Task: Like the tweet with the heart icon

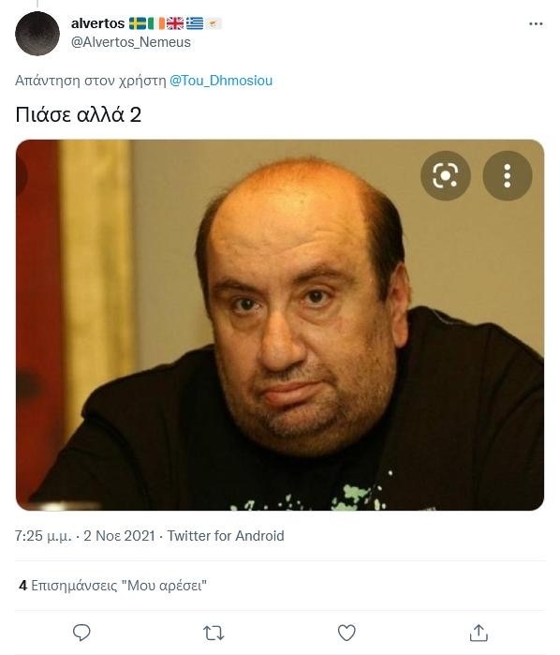Action: [x=346, y=633]
